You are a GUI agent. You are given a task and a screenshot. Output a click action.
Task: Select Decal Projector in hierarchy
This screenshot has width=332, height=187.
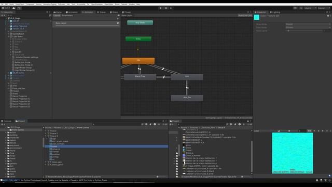coord(20,96)
